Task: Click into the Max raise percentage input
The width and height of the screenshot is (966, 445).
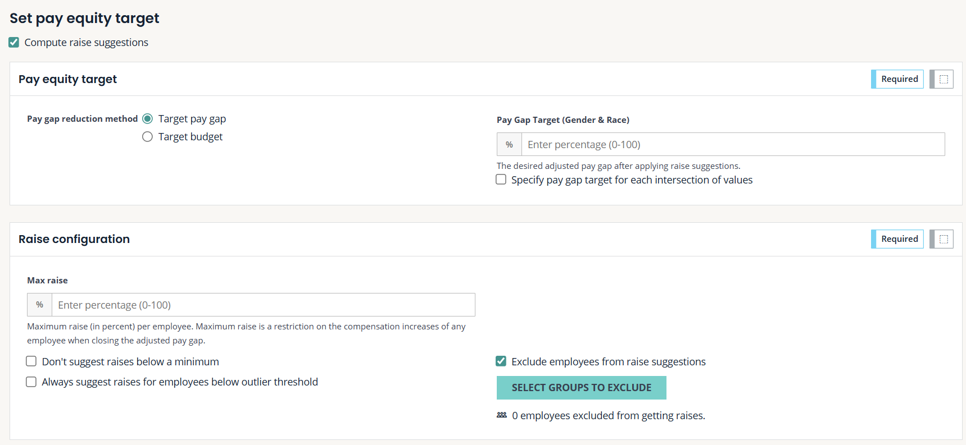Action: click(x=263, y=305)
